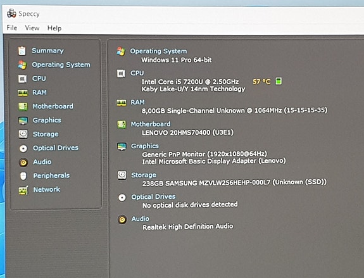Open the File menu
The height and width of the screenshot is (278, 364).
tap(12, 28)
